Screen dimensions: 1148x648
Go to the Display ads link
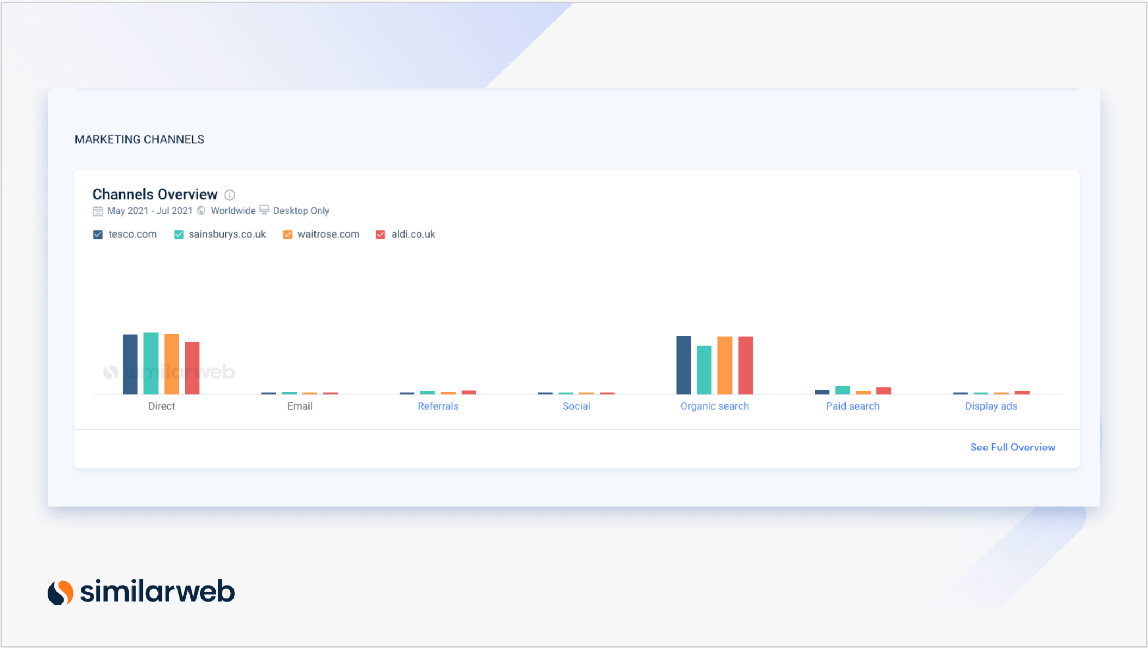click(x=991, y=406)
